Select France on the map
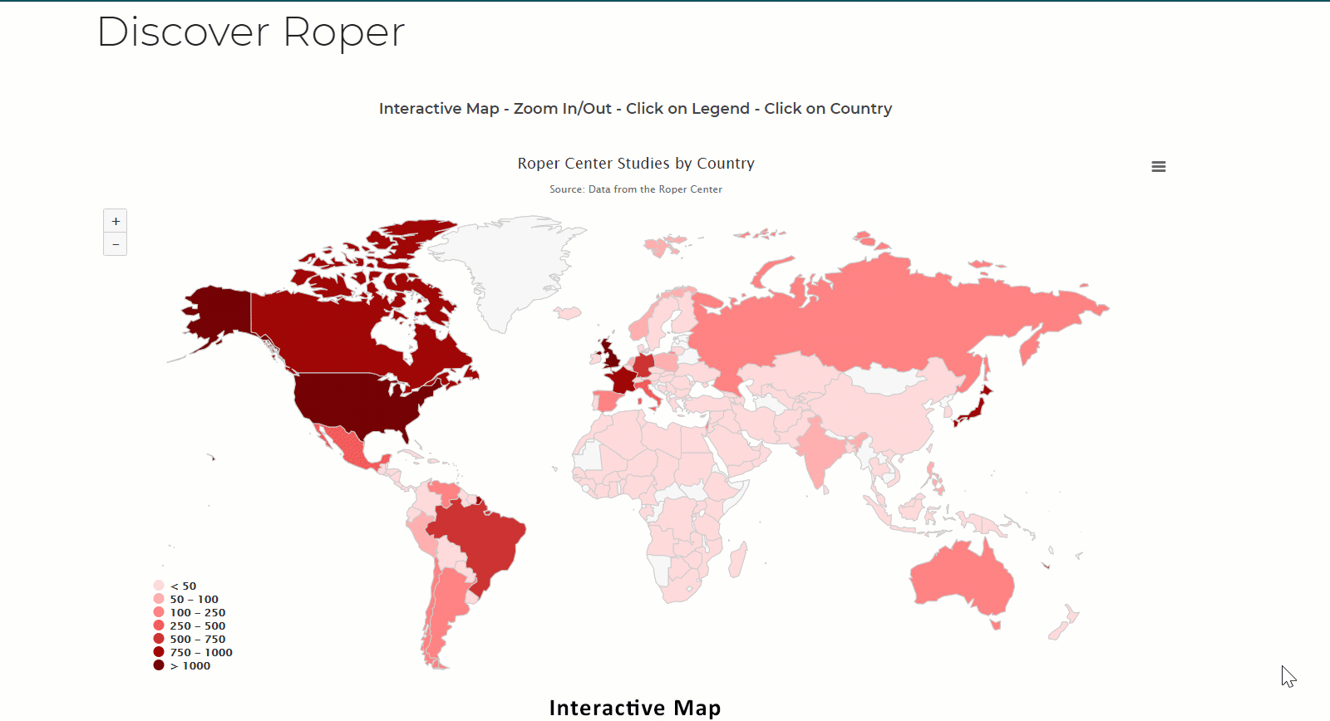 pos(622,380)
